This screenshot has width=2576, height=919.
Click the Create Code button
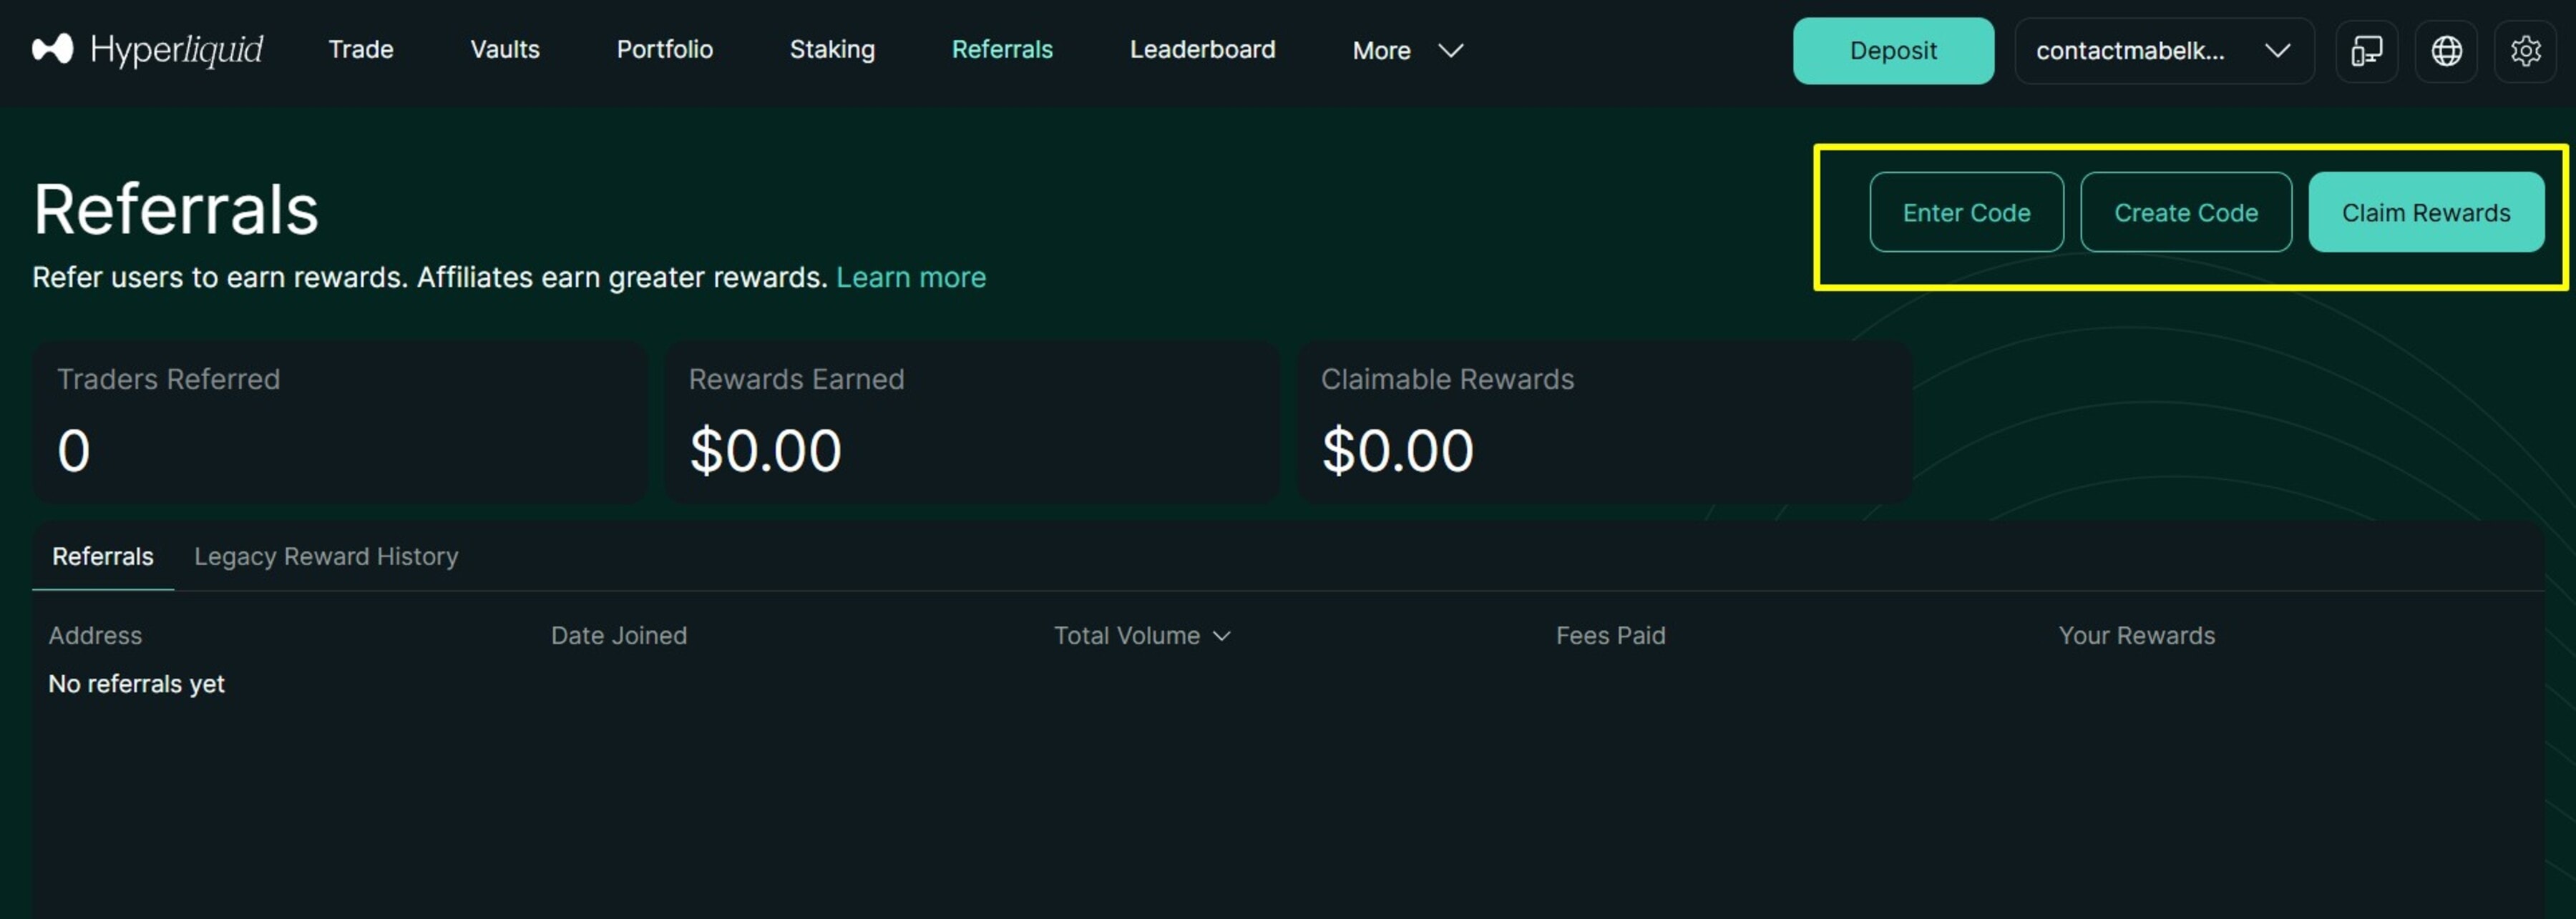coord(2185,212)
